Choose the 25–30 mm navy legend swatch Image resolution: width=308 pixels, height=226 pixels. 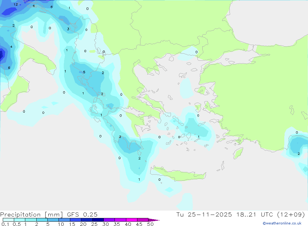click(x=98, y=220)
